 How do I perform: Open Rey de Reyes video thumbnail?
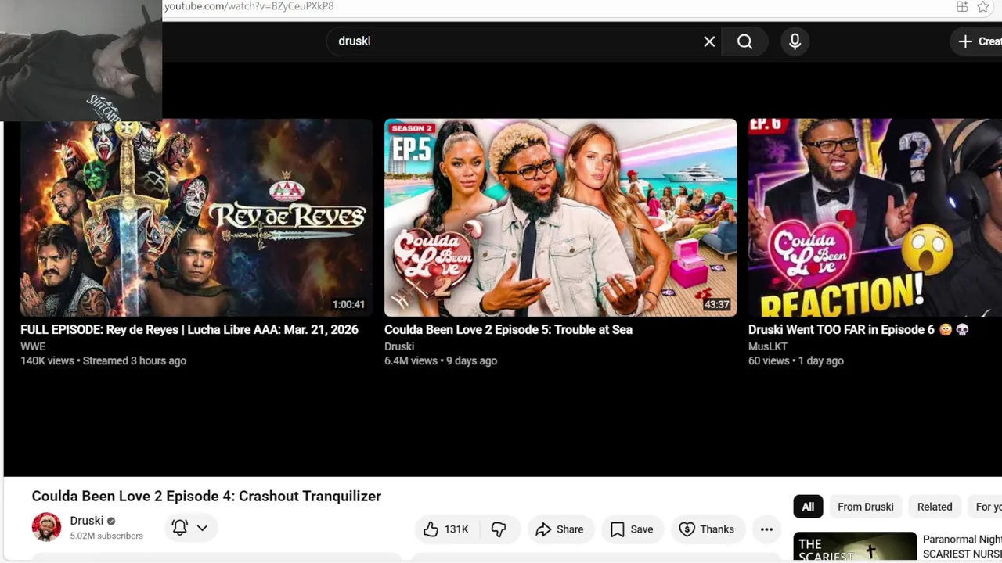[196, 217]
